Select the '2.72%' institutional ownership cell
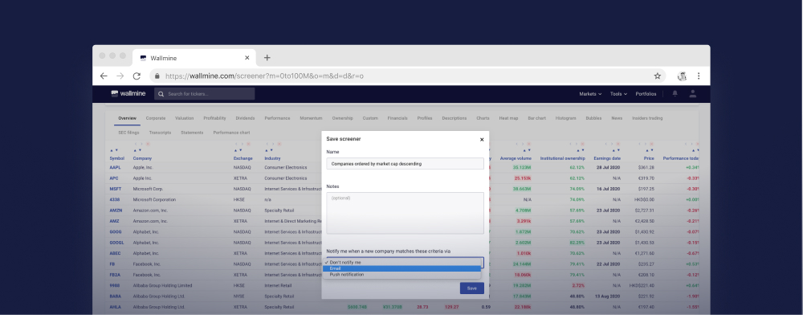 coord(577,285)
